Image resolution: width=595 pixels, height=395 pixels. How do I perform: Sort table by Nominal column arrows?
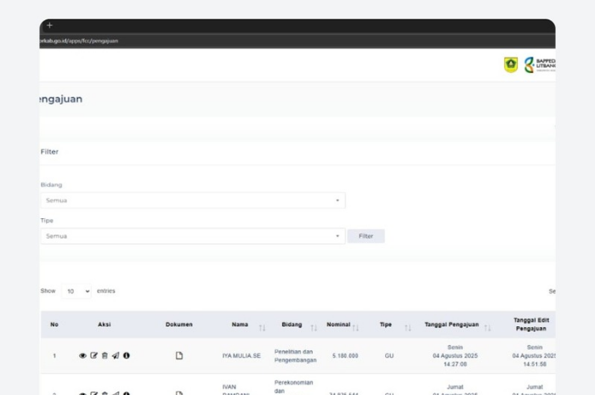click(x=355, y=328)
